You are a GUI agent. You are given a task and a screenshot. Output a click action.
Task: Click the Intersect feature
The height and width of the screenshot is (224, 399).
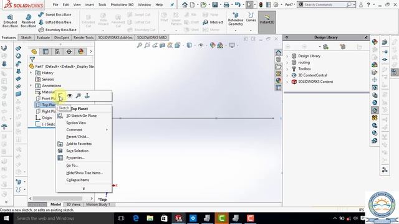click(213, 22)
